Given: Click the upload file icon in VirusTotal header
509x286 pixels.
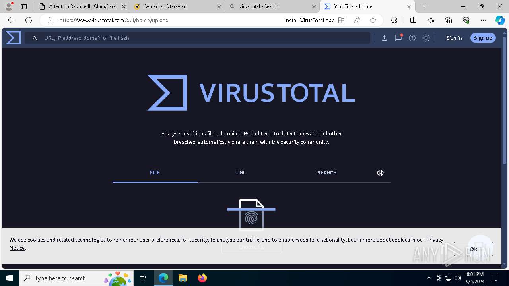Looking at the screenshot, I should 384,38.
